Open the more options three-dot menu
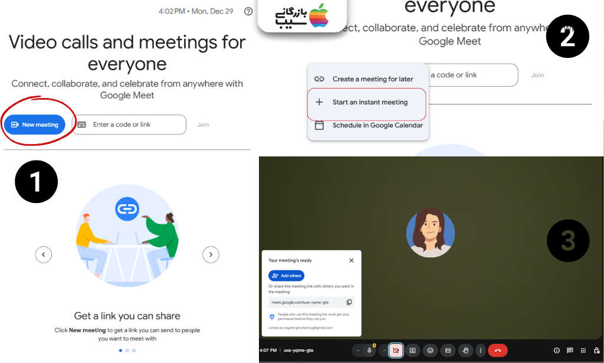The height and width of the screenshot is (363, 604). tap(481, 350)
